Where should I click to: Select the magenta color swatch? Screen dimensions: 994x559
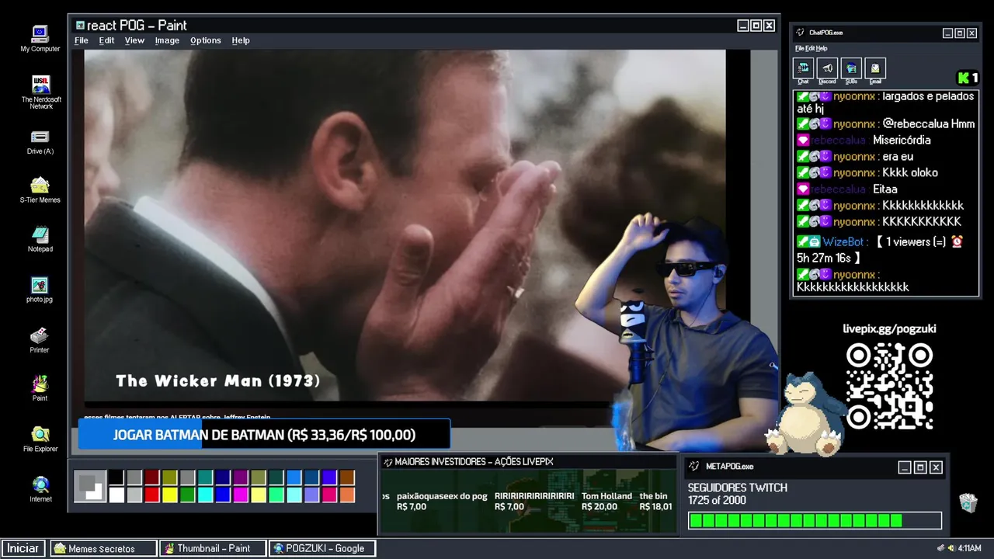coord(241,495)
